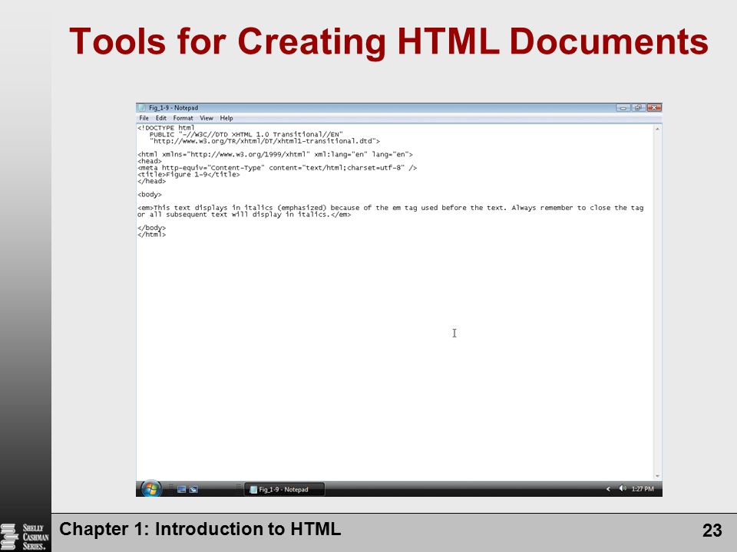Click the Switch Between Windows quick launch icon
This screenshot has width=737, height=552.
point(193,490)
